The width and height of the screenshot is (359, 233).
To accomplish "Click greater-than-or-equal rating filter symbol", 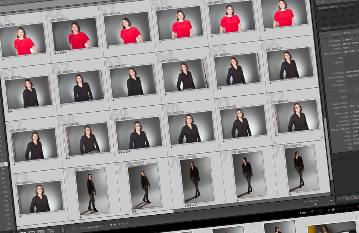I will 329,210.
